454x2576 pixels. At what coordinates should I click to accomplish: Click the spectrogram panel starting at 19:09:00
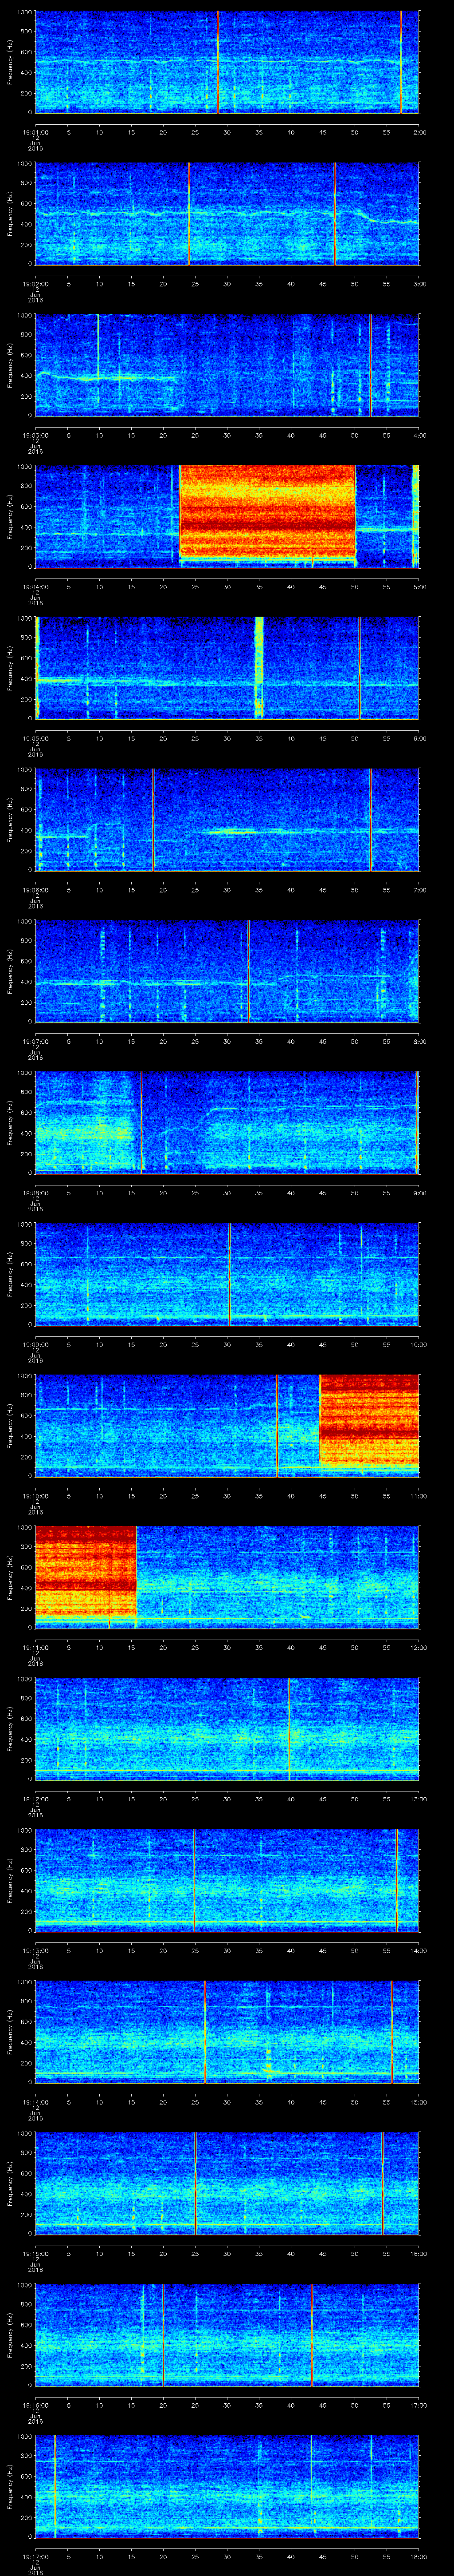(x=227, y=1274)
